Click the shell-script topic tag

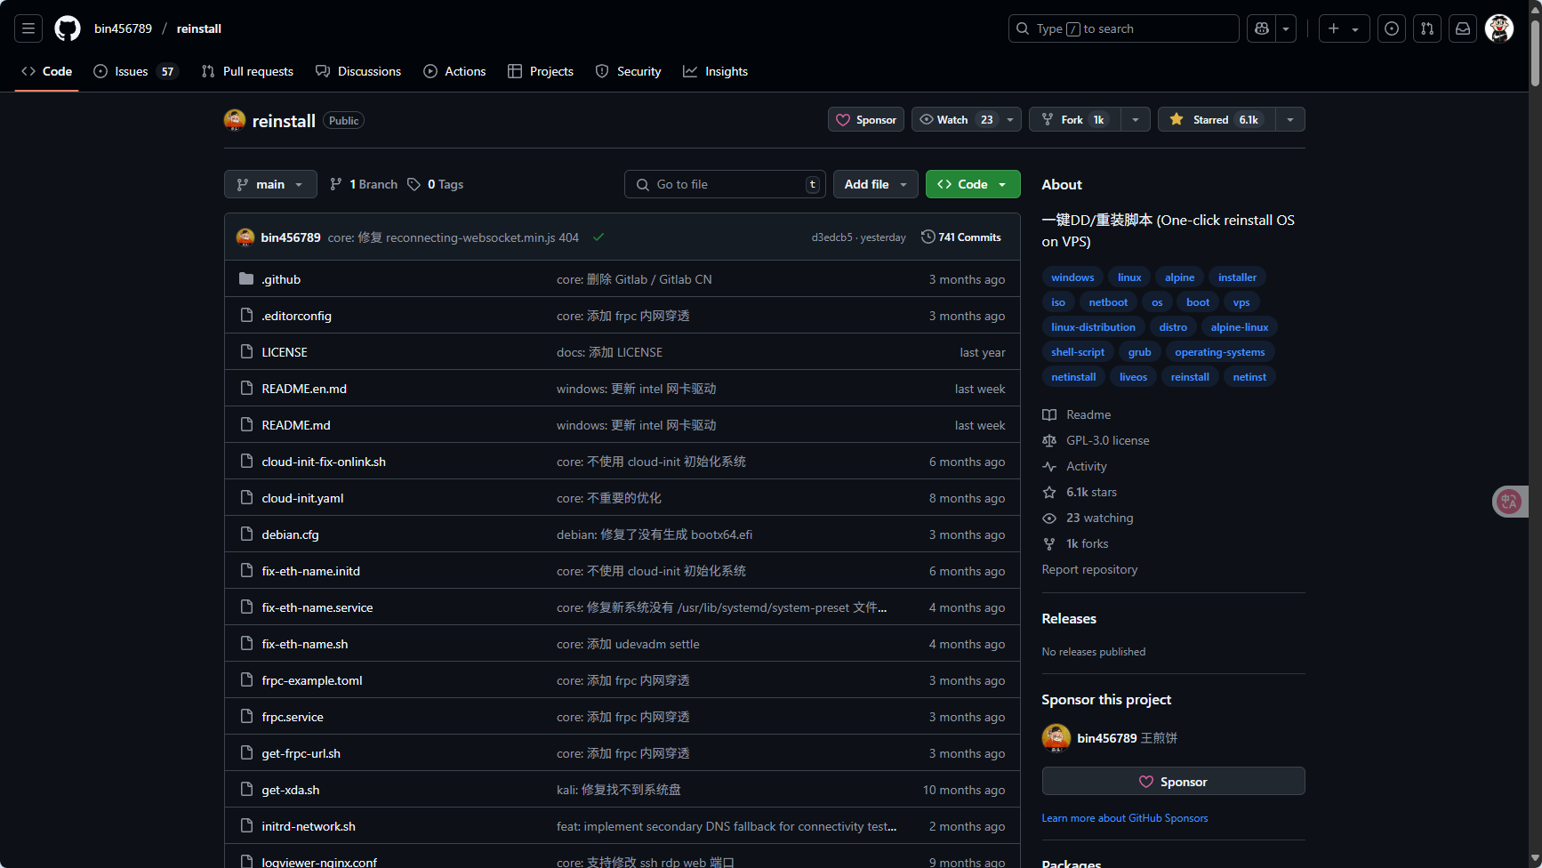[x=1078, y=352]
